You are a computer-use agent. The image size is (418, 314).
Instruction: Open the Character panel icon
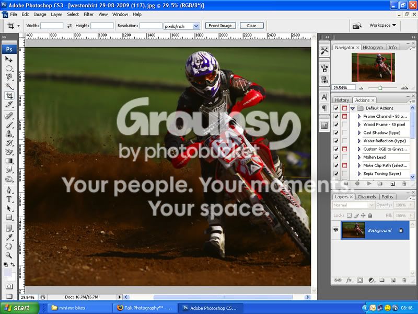[x=324, y=97]
